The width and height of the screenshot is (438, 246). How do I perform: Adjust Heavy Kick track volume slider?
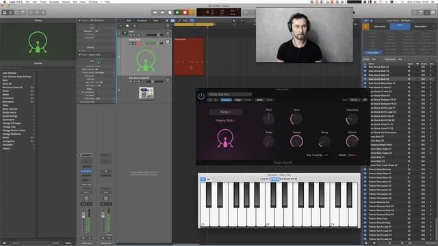click(x=154, y=43)
